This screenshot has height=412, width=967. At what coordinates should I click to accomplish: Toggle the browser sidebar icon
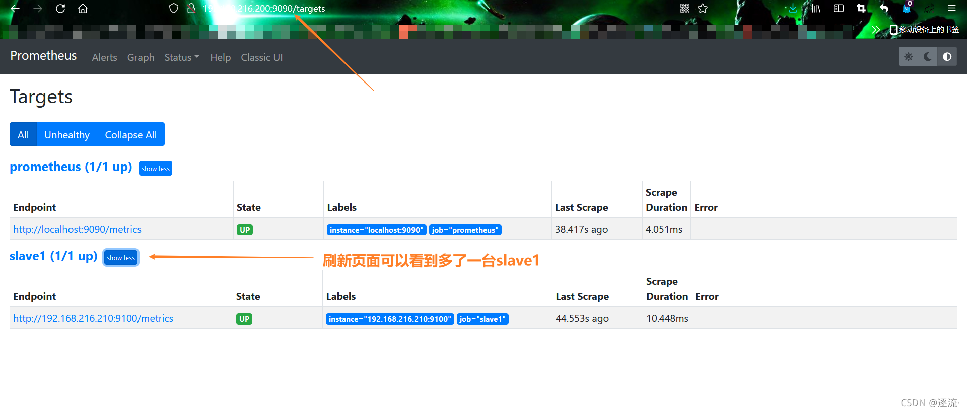(839, 8)
